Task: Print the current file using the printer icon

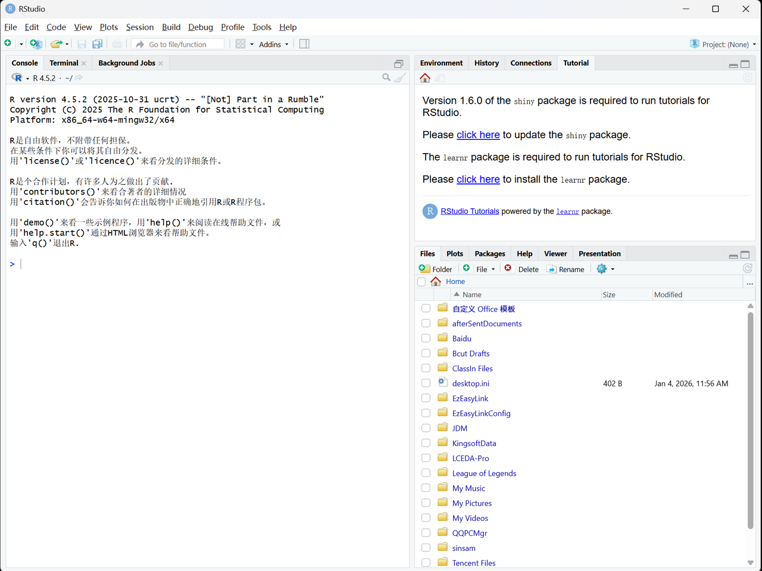Action: click(117, 43)
